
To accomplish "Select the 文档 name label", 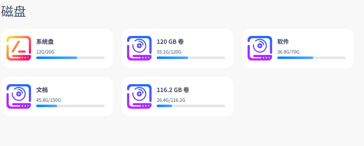I will coord(42,90).
